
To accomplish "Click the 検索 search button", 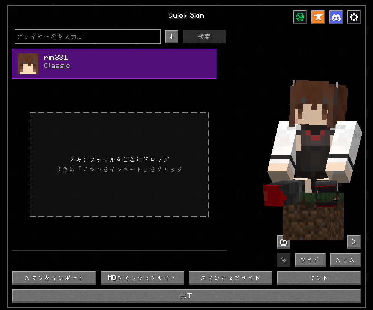I will pyautogui.click(x=204, y=37).
